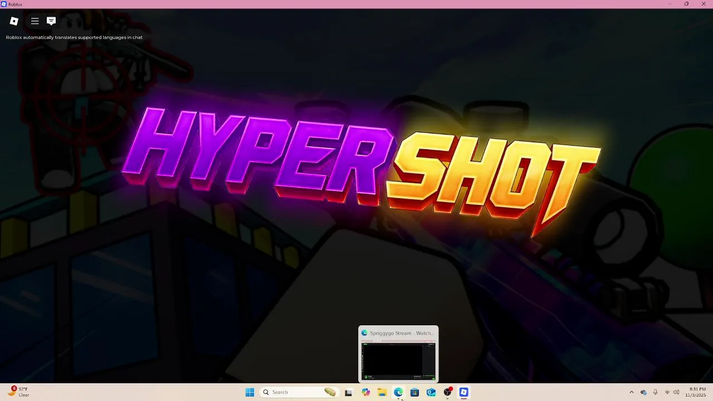
Task: Open Microsoft Store from taskbar
Action: [414, 392]
